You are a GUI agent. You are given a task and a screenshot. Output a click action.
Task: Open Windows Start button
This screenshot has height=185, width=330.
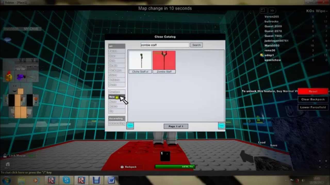click(x=6, y=180)
